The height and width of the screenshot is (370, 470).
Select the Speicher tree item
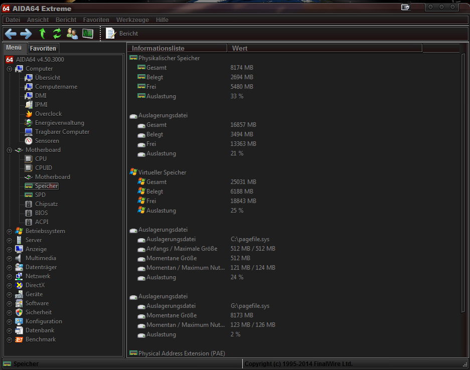[x=46, y=186]
